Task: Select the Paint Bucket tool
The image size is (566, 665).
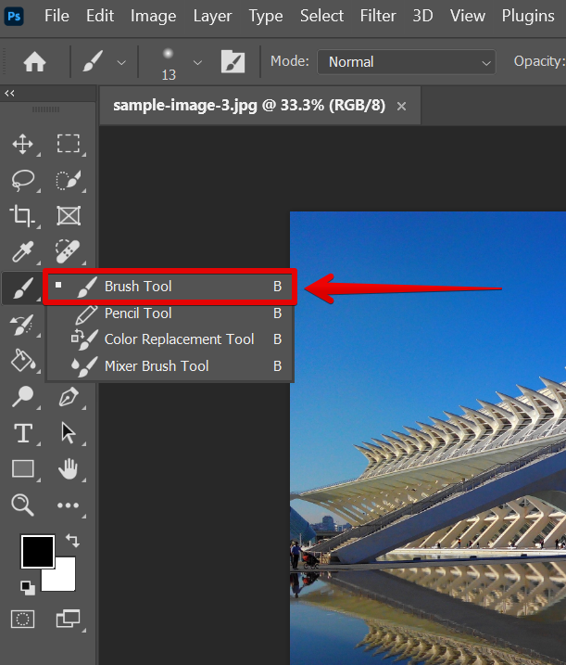Action: 22,361
